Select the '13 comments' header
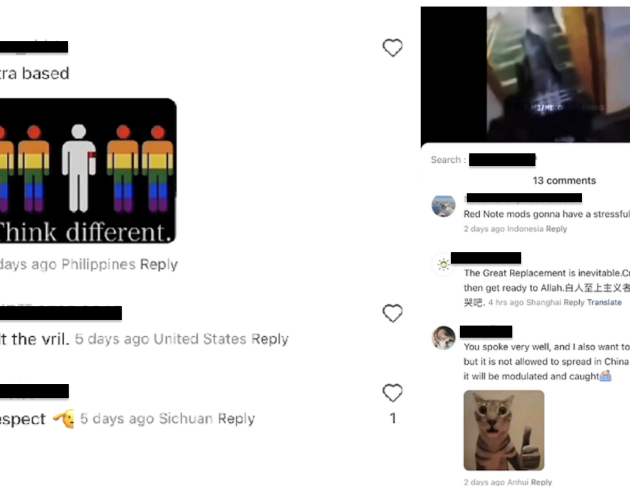 pyautogui.click(x=564, y=181)
